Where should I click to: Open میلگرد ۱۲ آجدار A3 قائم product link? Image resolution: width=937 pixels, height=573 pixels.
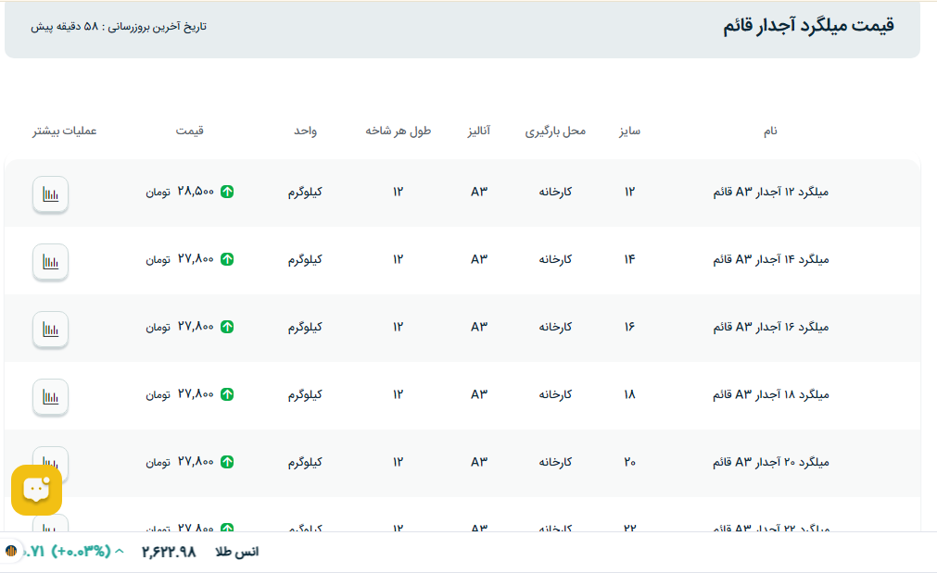[770, 193]
